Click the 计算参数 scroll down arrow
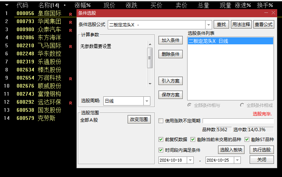 point(150,84)
